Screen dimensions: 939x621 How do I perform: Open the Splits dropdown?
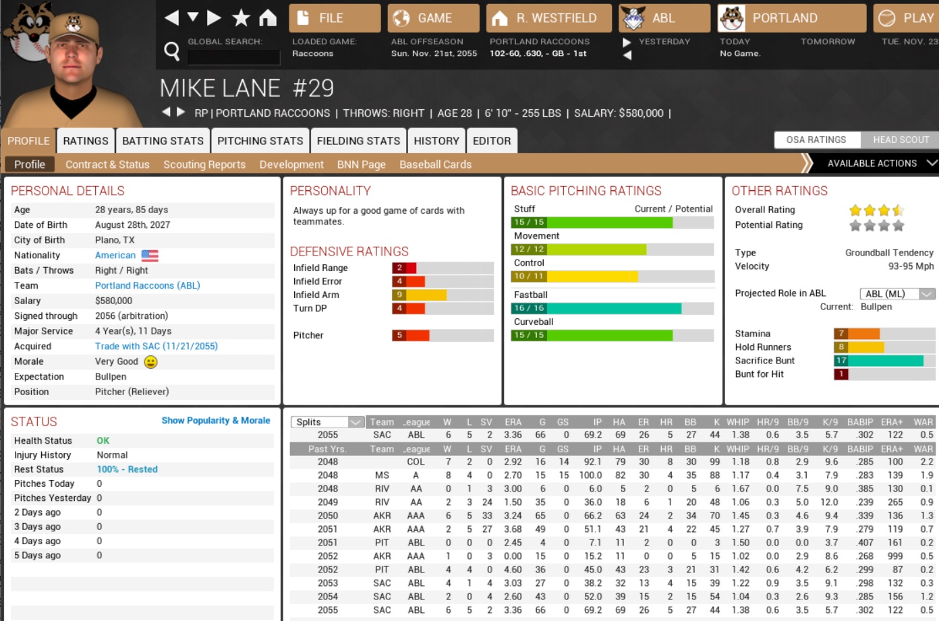tap(328, 422)
